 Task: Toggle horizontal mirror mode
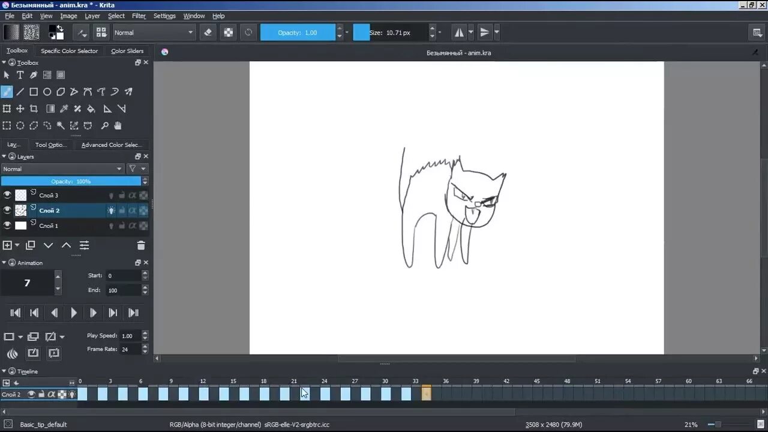[458, 32]
